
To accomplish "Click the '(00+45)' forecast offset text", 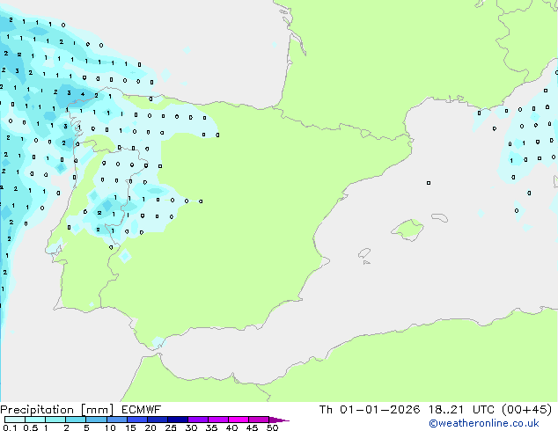I will coord(526,410).
